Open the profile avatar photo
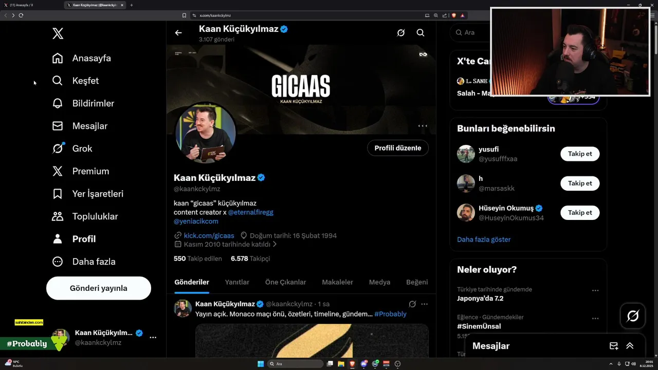This screenshot has height=370, width=658. (x=206, y=133)
